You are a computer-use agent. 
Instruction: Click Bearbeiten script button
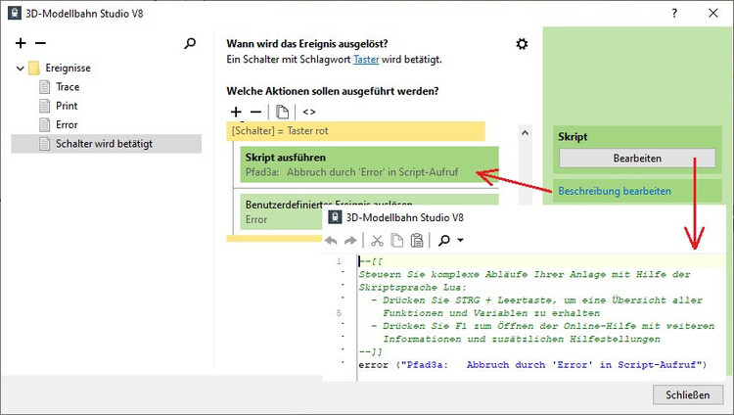coord(637,159)
